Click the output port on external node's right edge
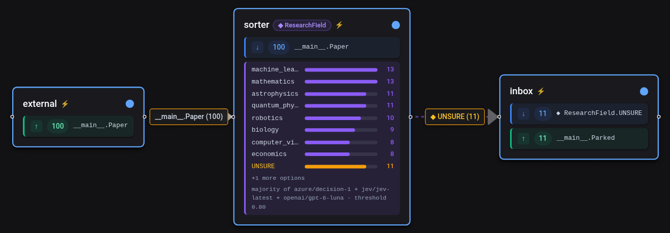 point(145,116)
